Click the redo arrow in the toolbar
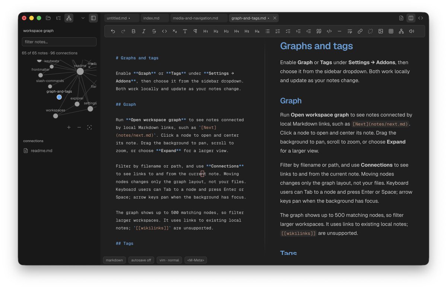The image size is (447, 289). point(123,31)
